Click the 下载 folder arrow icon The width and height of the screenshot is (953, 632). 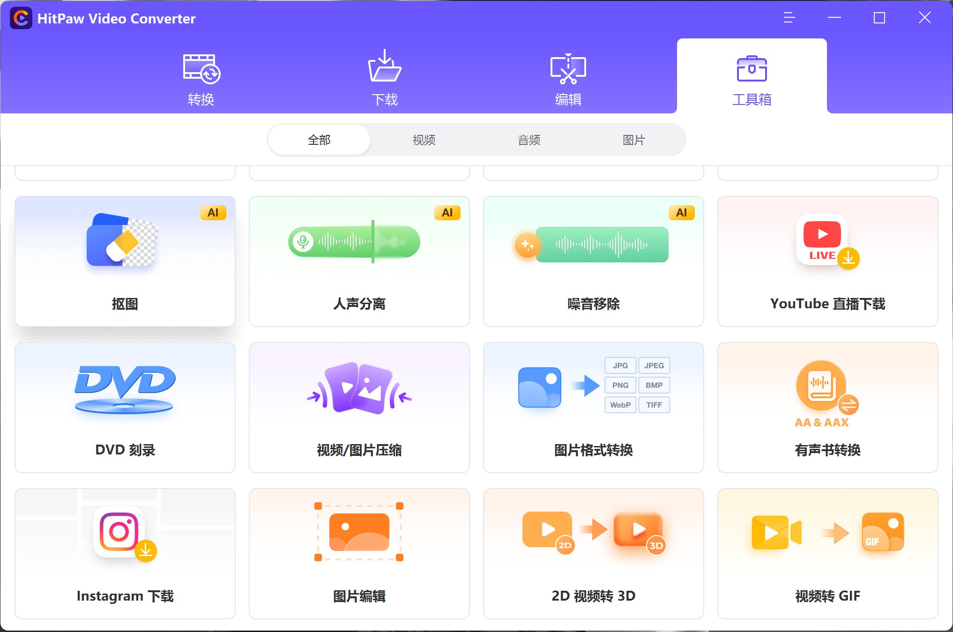(x=385, y=66)
